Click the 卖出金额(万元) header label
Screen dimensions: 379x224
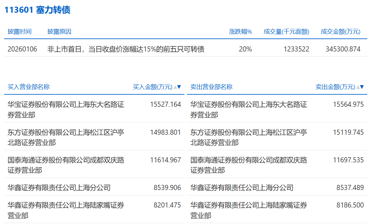tap(335, 87)
